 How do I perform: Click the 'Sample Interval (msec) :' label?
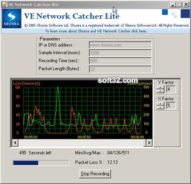point(60,53)
